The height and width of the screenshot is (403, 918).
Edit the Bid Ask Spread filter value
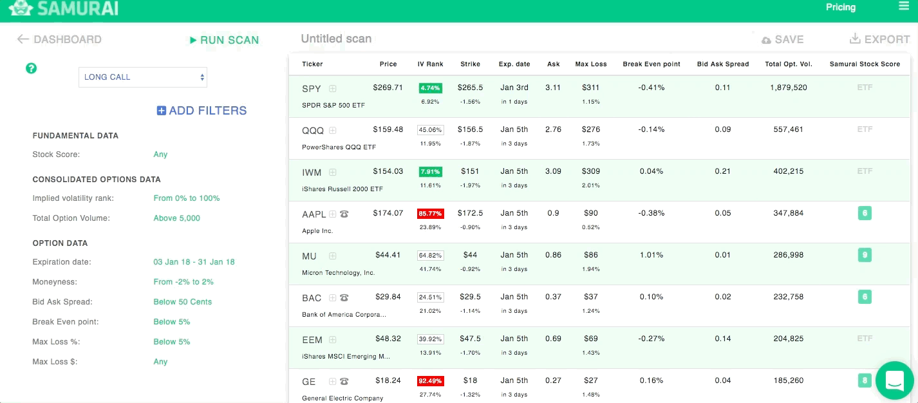182,302
